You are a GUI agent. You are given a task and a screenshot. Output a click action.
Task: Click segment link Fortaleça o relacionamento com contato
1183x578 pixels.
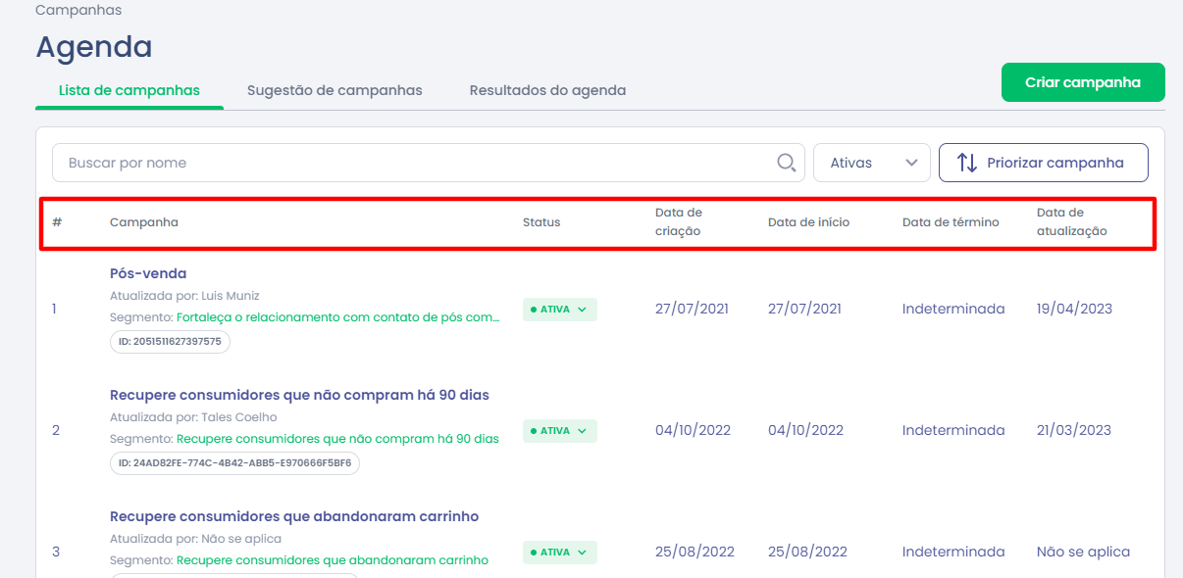(x=338, y=317)
